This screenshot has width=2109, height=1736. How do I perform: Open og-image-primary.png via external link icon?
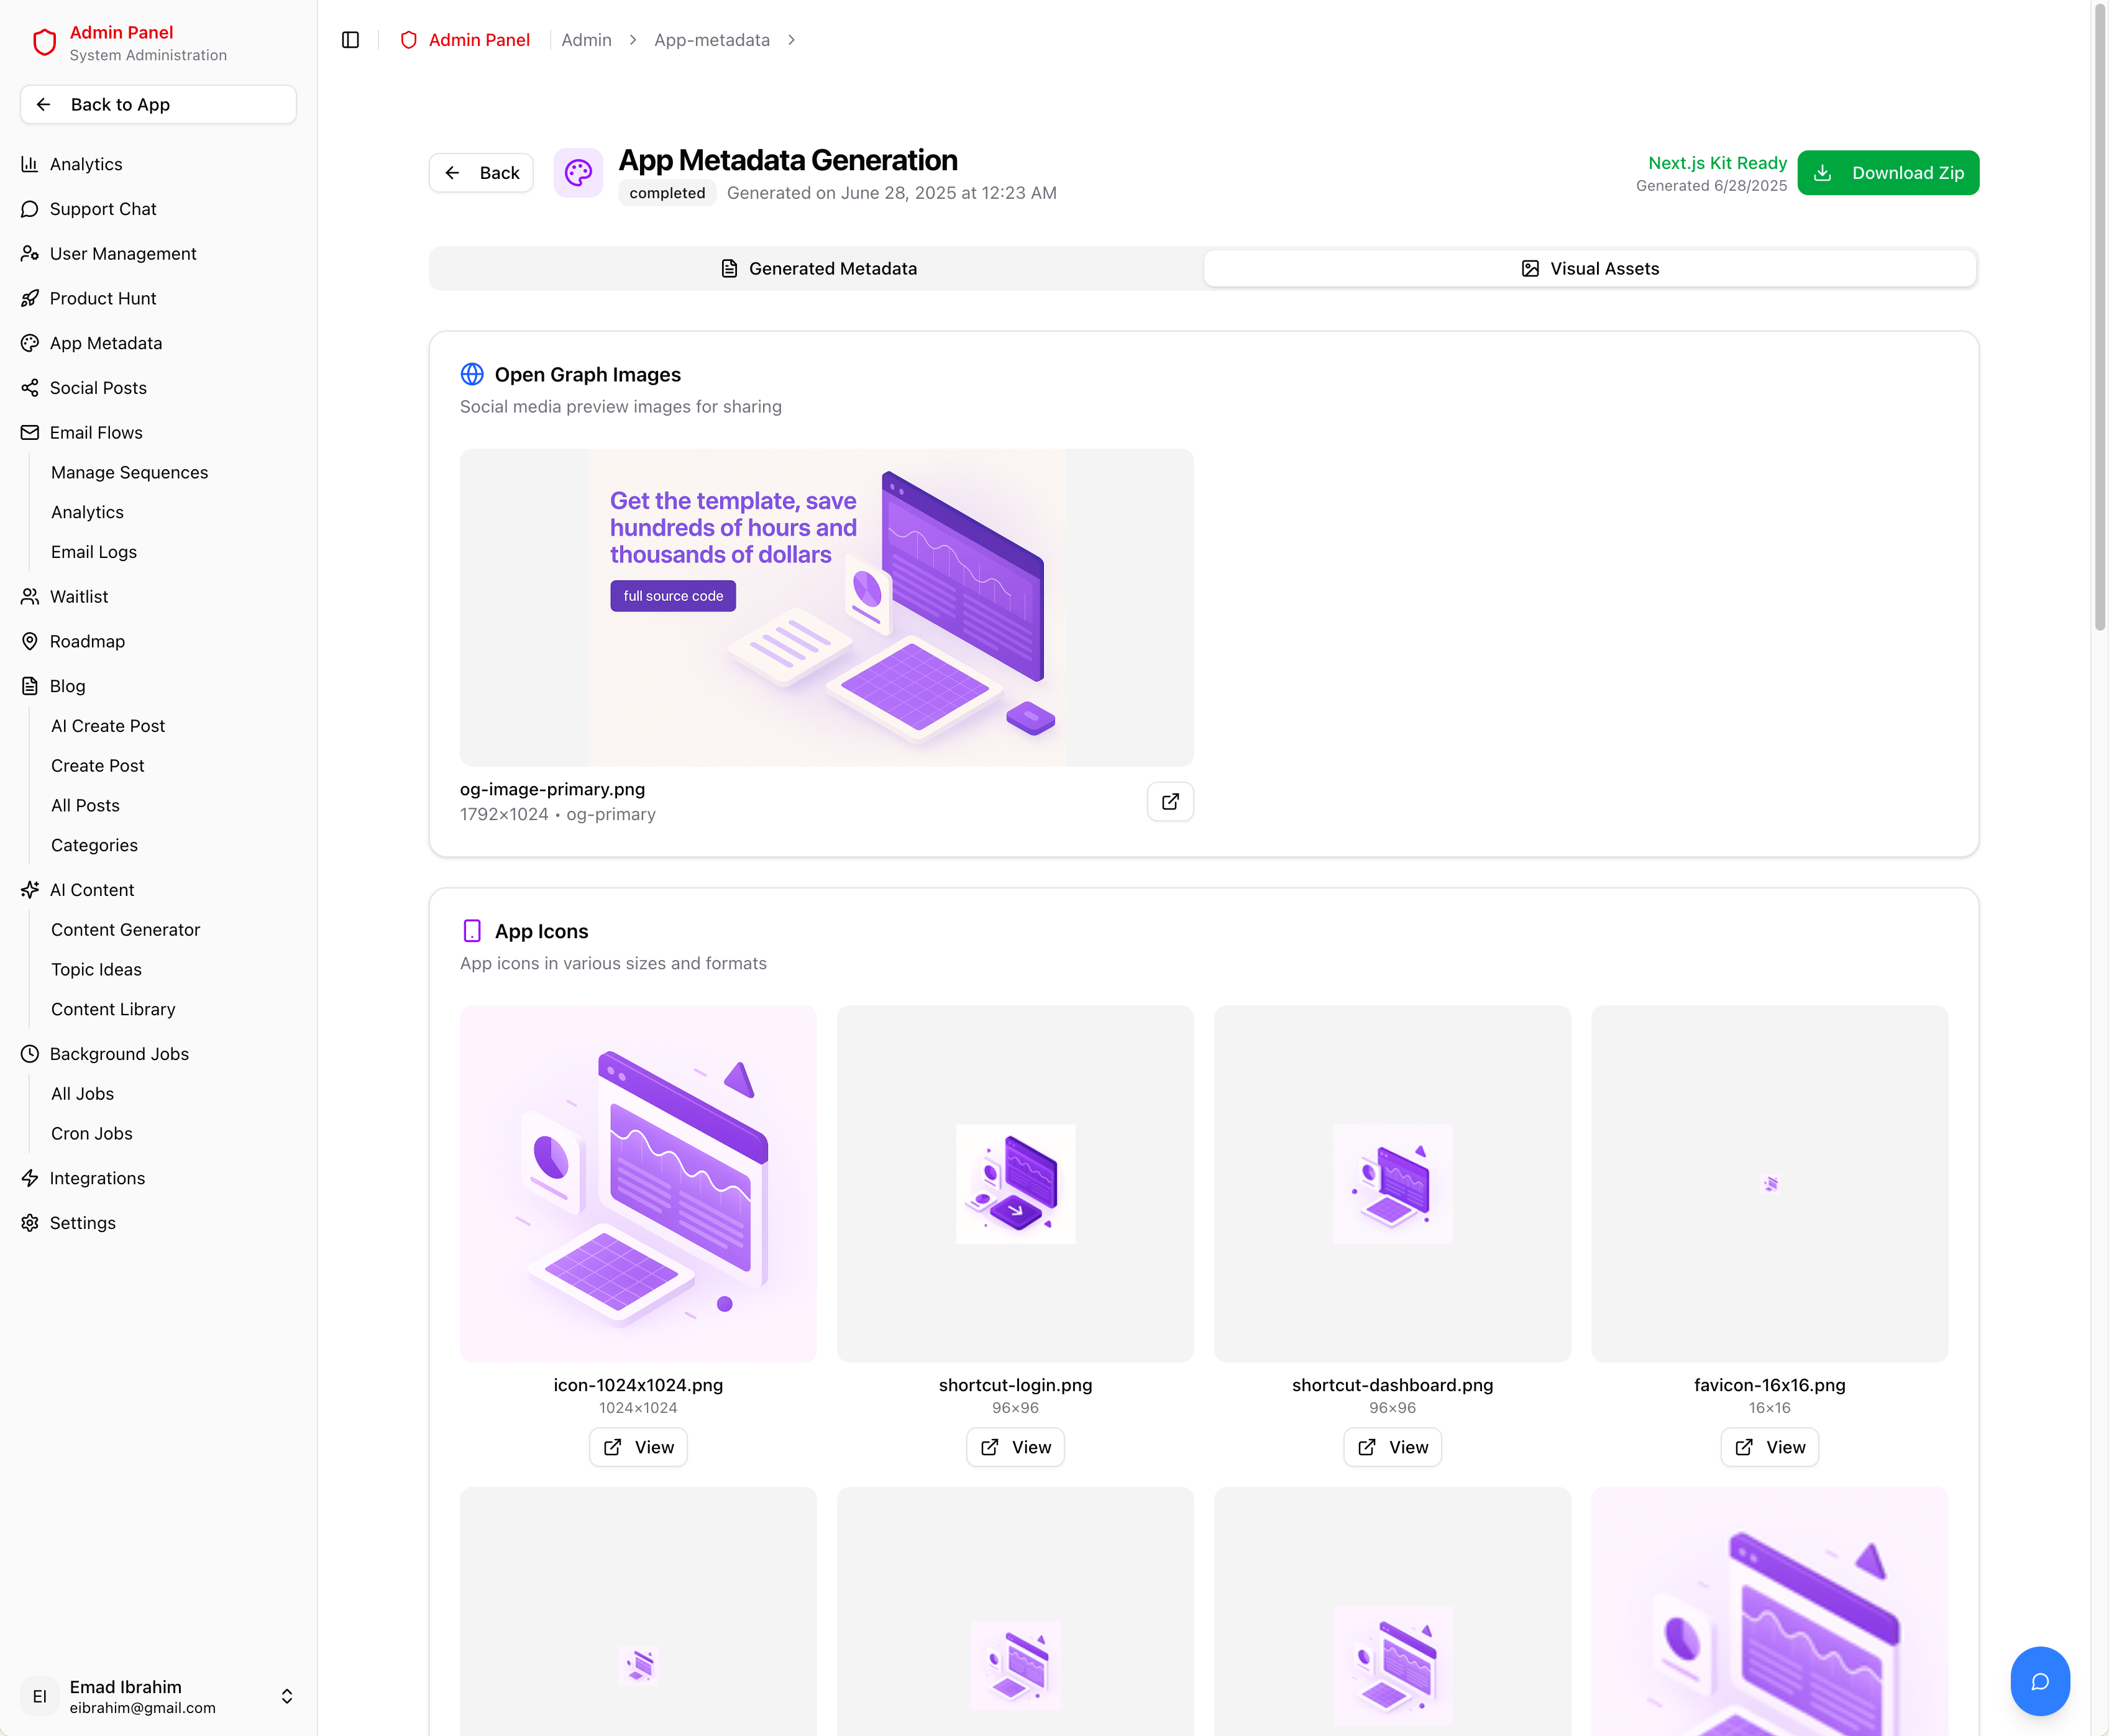1170,801
